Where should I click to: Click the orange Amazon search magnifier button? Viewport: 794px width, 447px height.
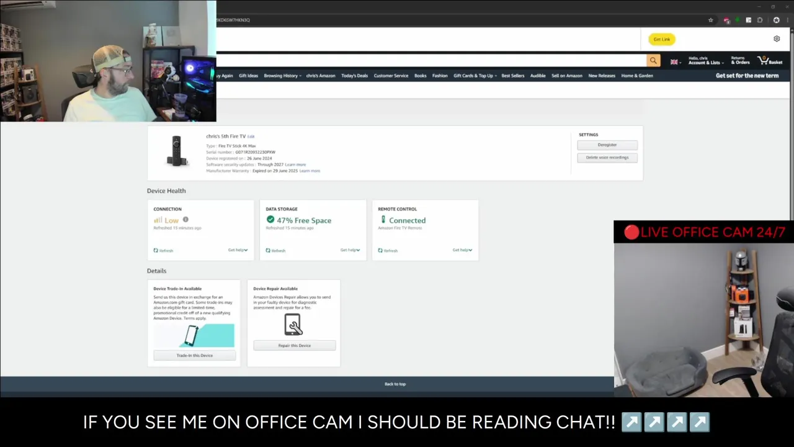[653, 61]
